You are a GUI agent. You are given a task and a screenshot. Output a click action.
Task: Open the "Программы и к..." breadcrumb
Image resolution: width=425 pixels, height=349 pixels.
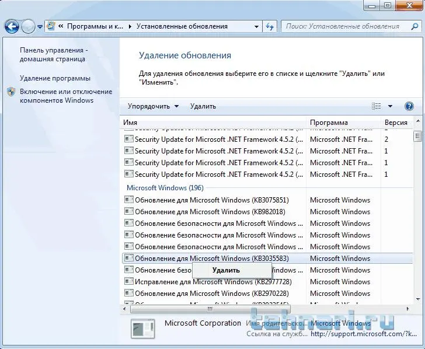(95, 26)
